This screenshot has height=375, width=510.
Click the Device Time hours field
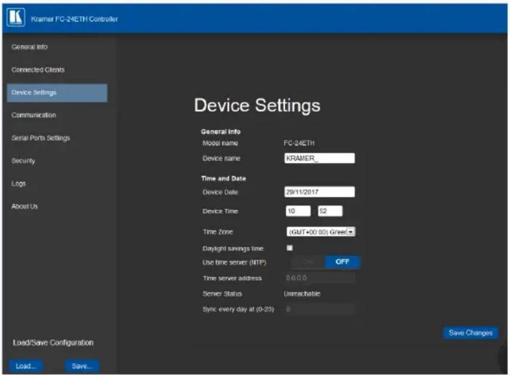298,211
